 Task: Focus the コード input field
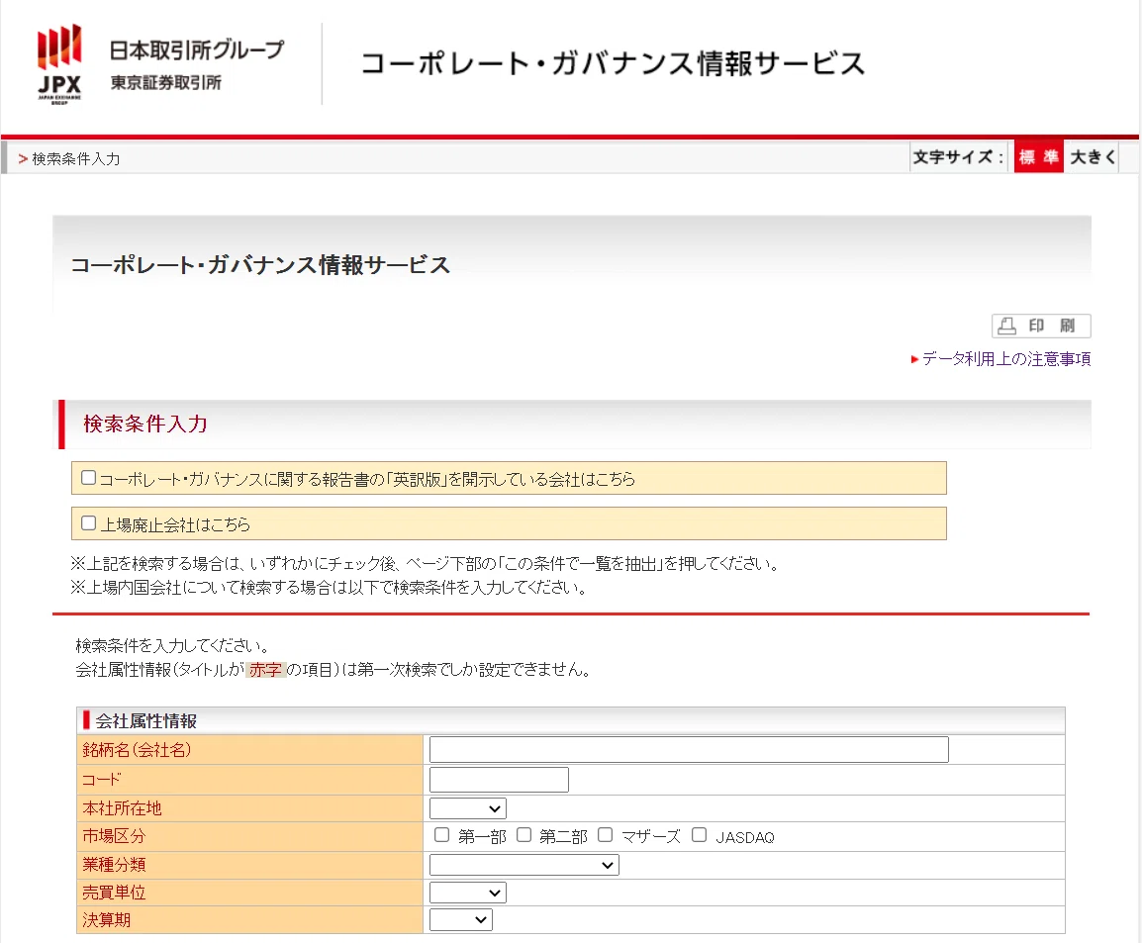tap(499, 780)
